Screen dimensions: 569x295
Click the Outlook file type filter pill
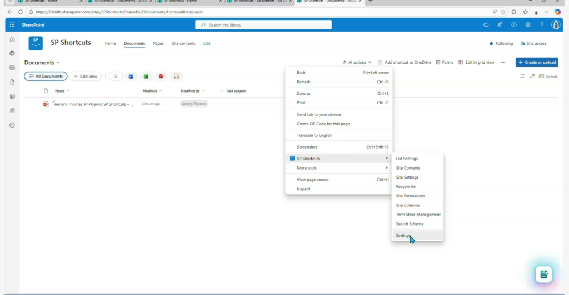pos(131,77)
